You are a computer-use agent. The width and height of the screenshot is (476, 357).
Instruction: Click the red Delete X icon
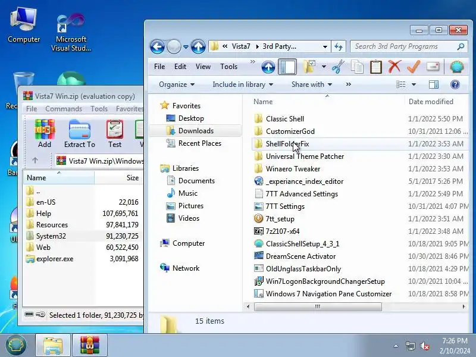click(394, 67)
